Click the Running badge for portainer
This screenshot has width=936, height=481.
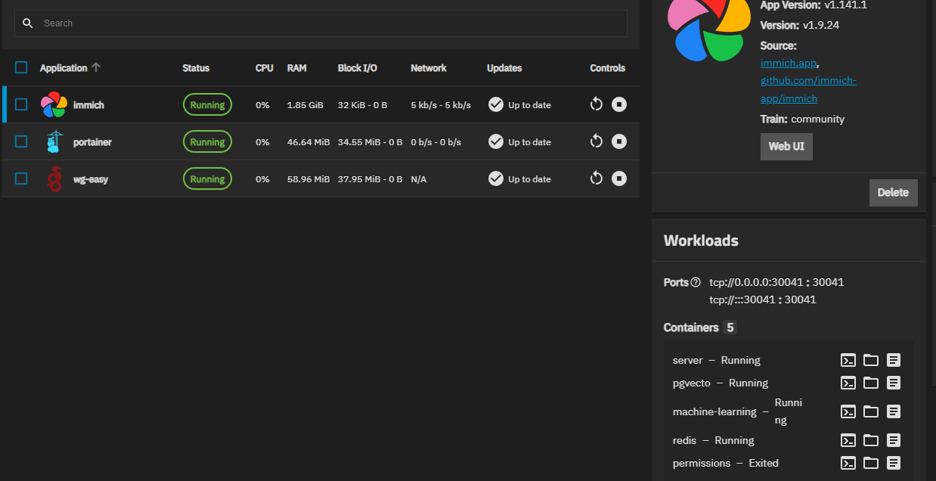[207, 141]
